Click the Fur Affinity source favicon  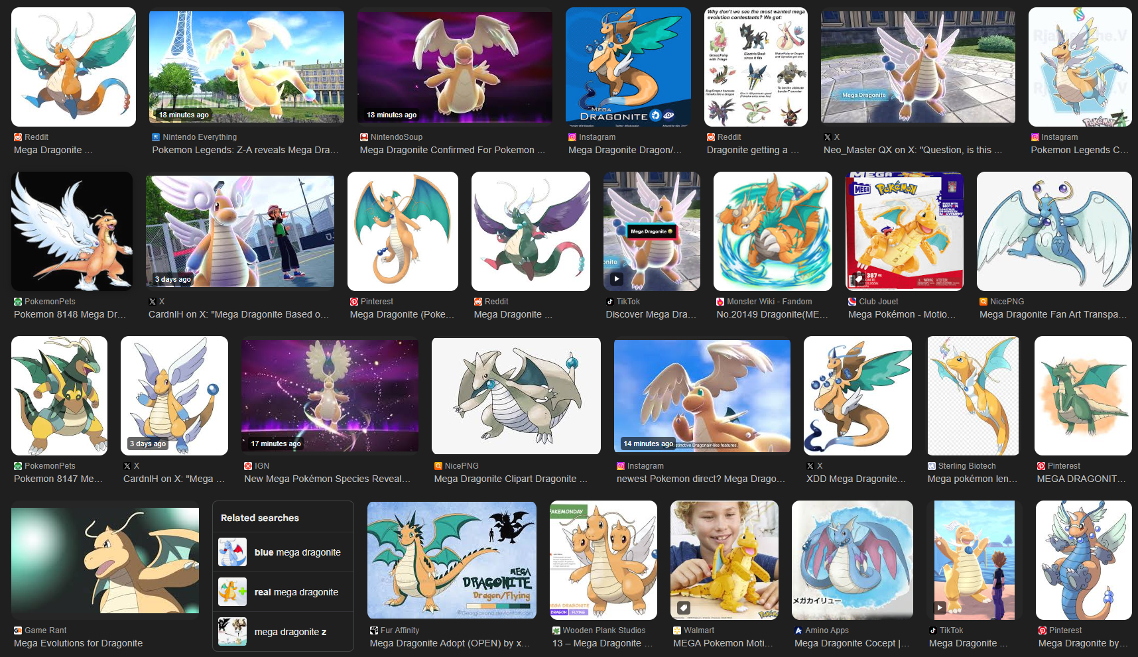[374, 630]
